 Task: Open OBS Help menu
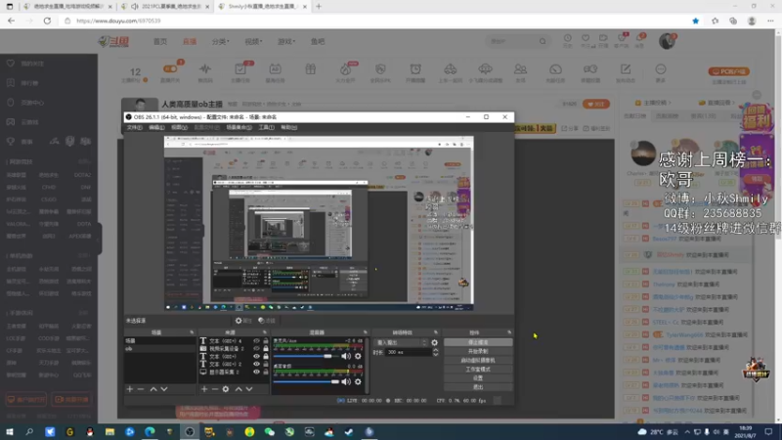click(288, 128)
